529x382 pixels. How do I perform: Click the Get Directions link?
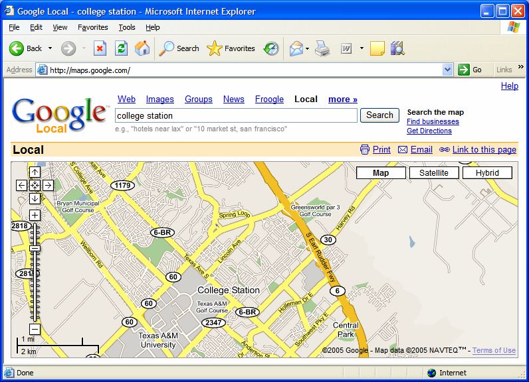429,131
